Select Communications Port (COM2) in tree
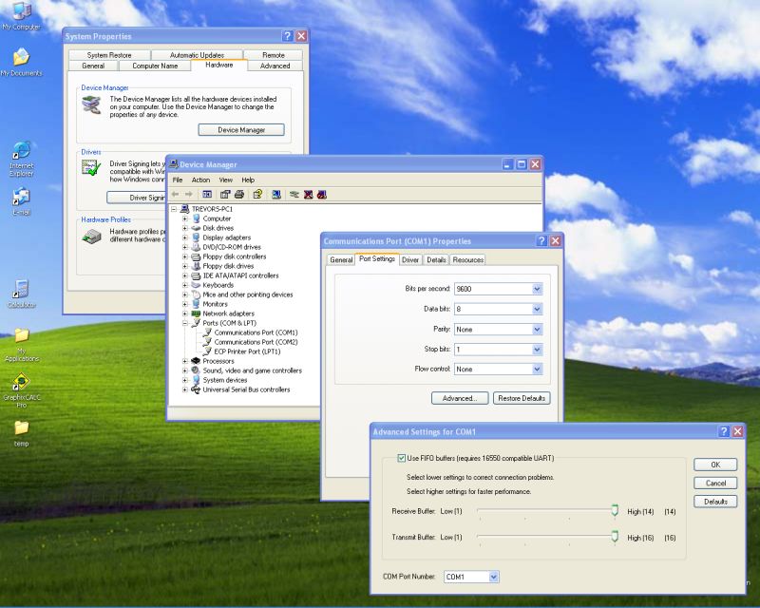Viewport: 760px width, 608px height. coord(256,342)
